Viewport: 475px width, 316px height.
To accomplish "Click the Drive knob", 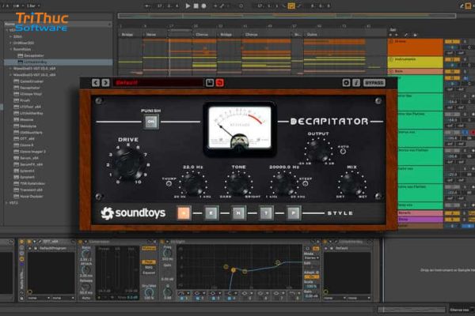I will point(128,164).
